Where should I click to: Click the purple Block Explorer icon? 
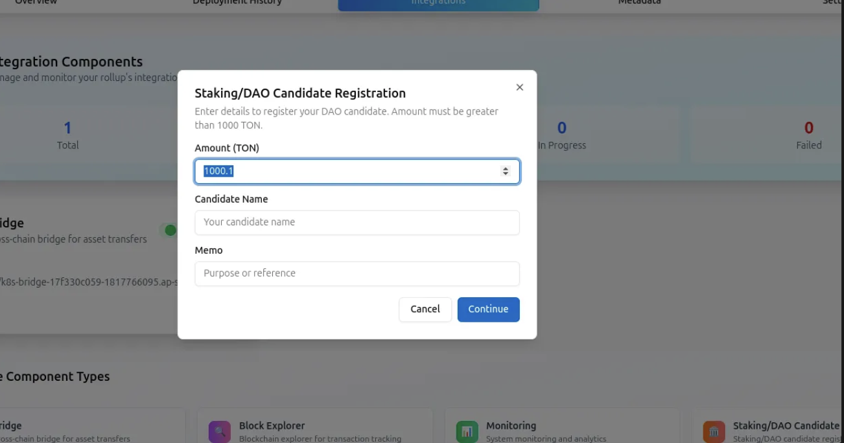click(x=220, y=431)
